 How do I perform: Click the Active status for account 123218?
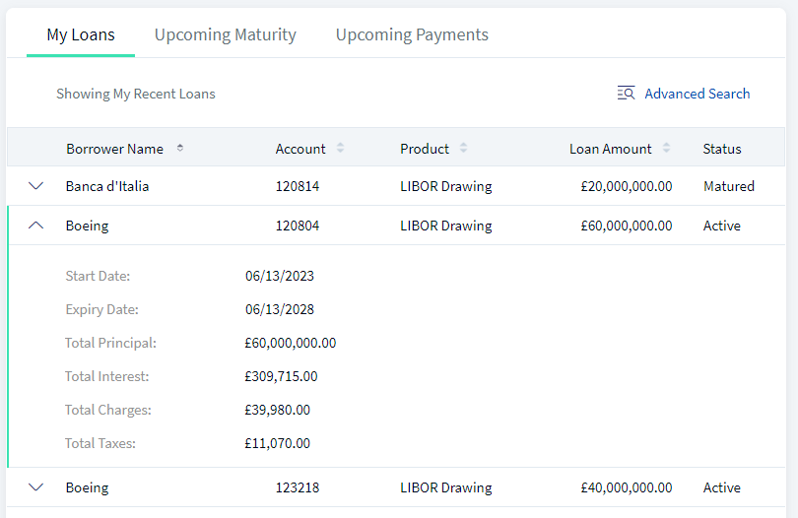point(722,487)
